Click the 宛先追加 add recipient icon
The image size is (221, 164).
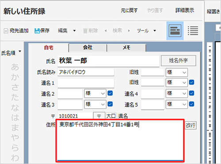pyautogui.click(x=6, y=31)
